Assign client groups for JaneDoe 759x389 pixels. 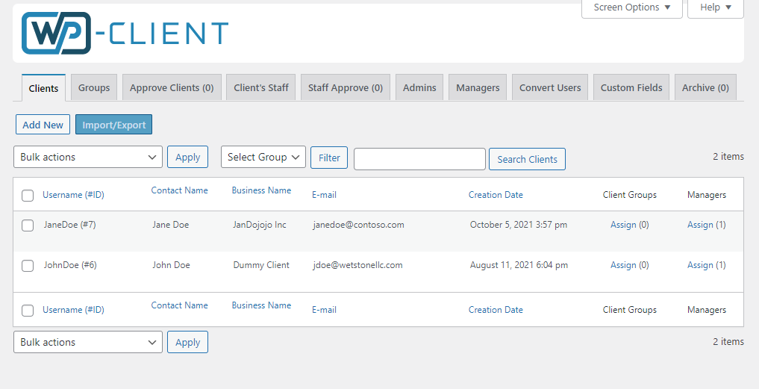click(x=623, y=225)
